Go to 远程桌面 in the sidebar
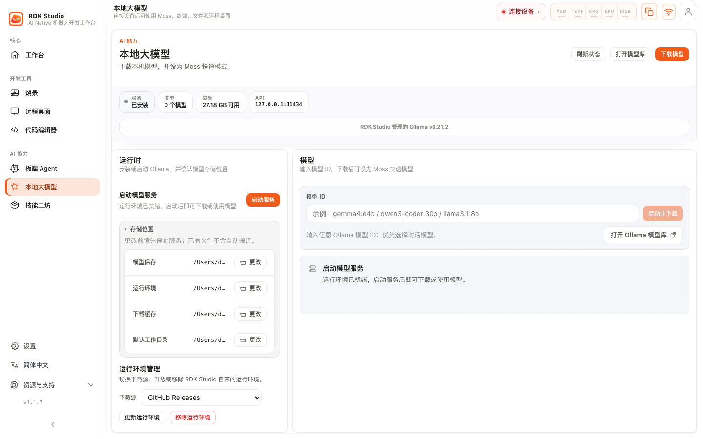The image size is (703, 439). (x=52, y=111)
